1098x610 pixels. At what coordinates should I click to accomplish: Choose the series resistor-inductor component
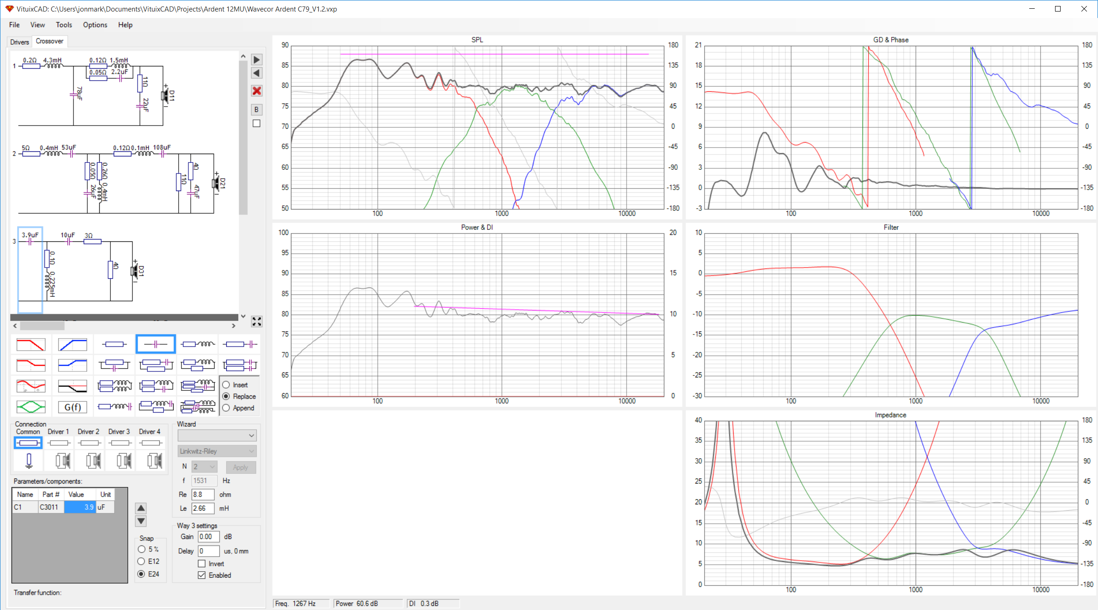198,344
